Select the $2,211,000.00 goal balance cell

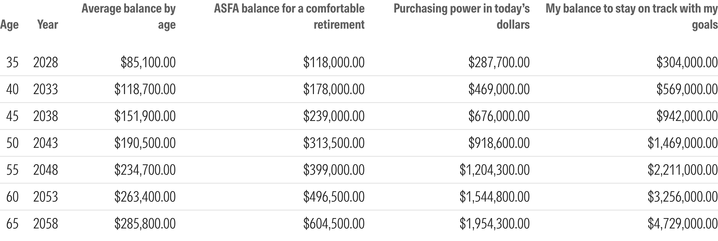(683, 170)
